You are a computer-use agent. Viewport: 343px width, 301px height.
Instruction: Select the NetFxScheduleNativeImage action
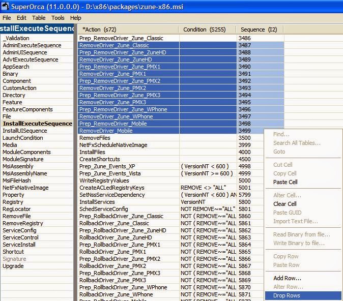pos(128,145)
